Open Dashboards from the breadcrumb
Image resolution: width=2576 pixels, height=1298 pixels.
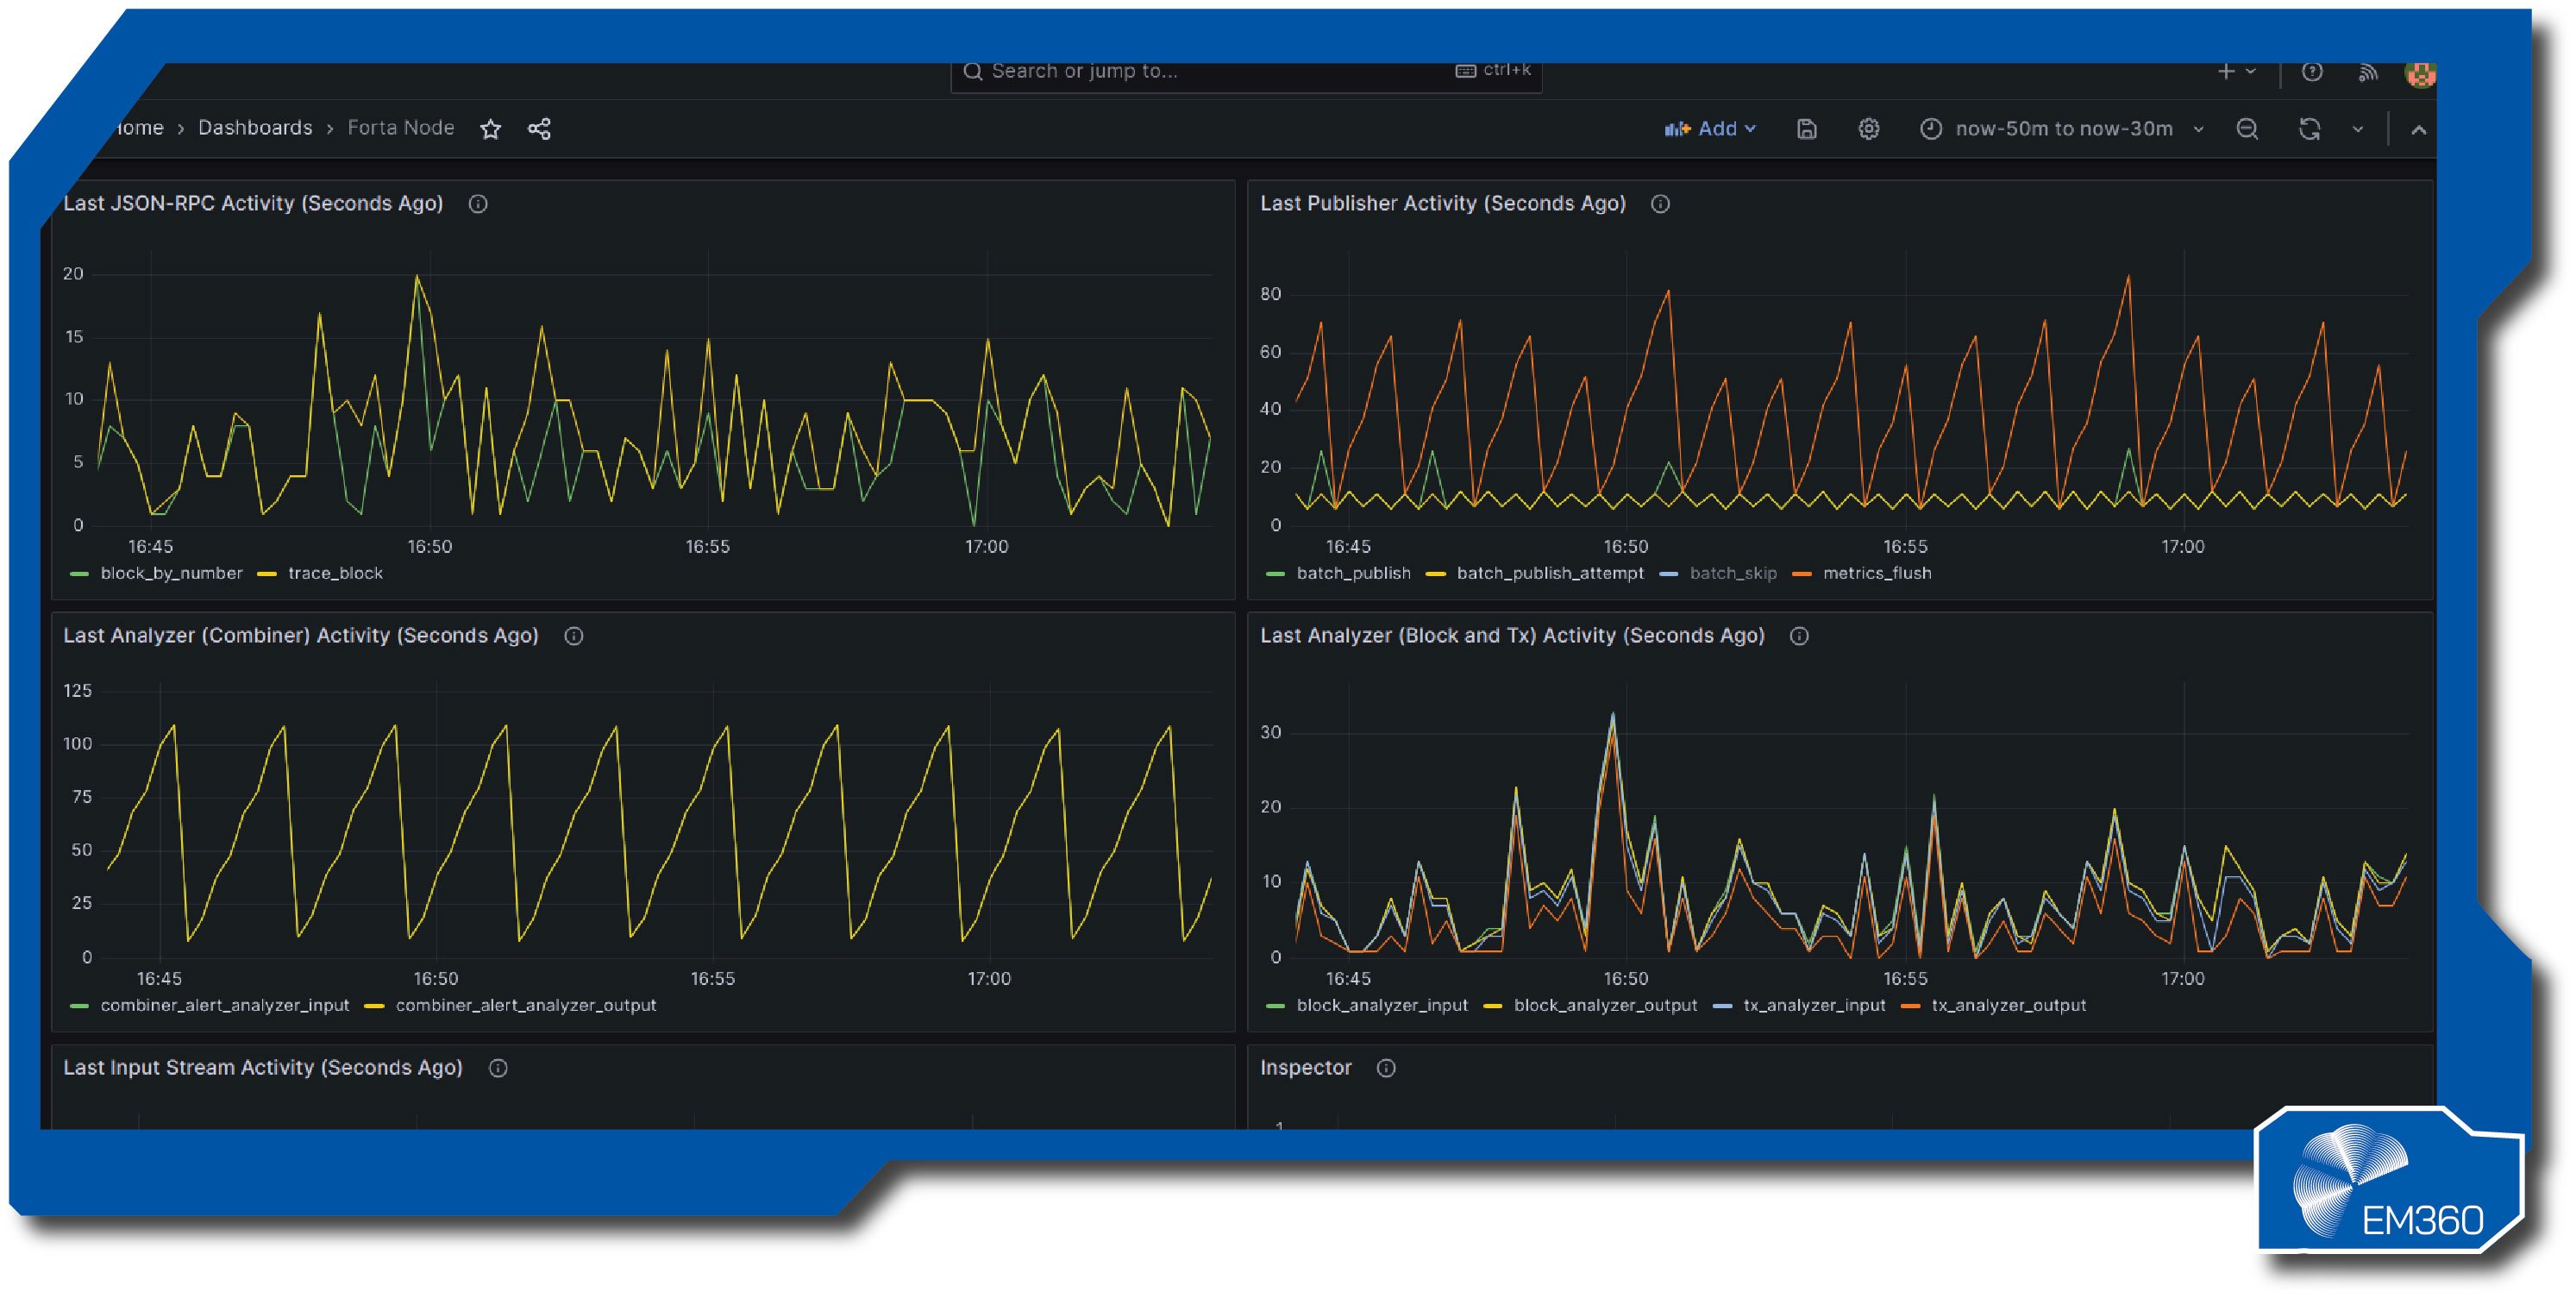click(255, 128)
